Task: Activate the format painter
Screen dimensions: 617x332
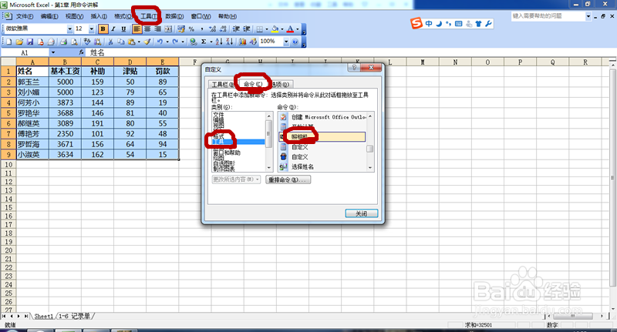Action: tap(147, 42)
